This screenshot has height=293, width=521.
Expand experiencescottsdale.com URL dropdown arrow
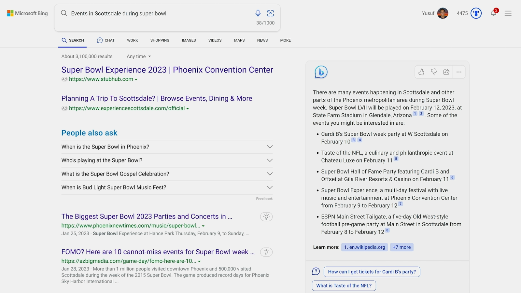(188, 109)
